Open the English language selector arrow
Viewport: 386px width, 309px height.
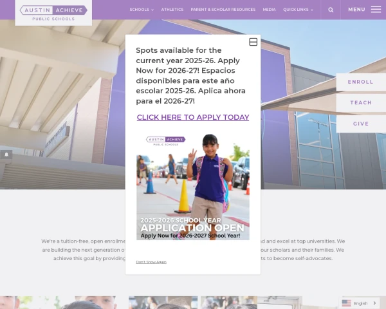coord(375,303)
